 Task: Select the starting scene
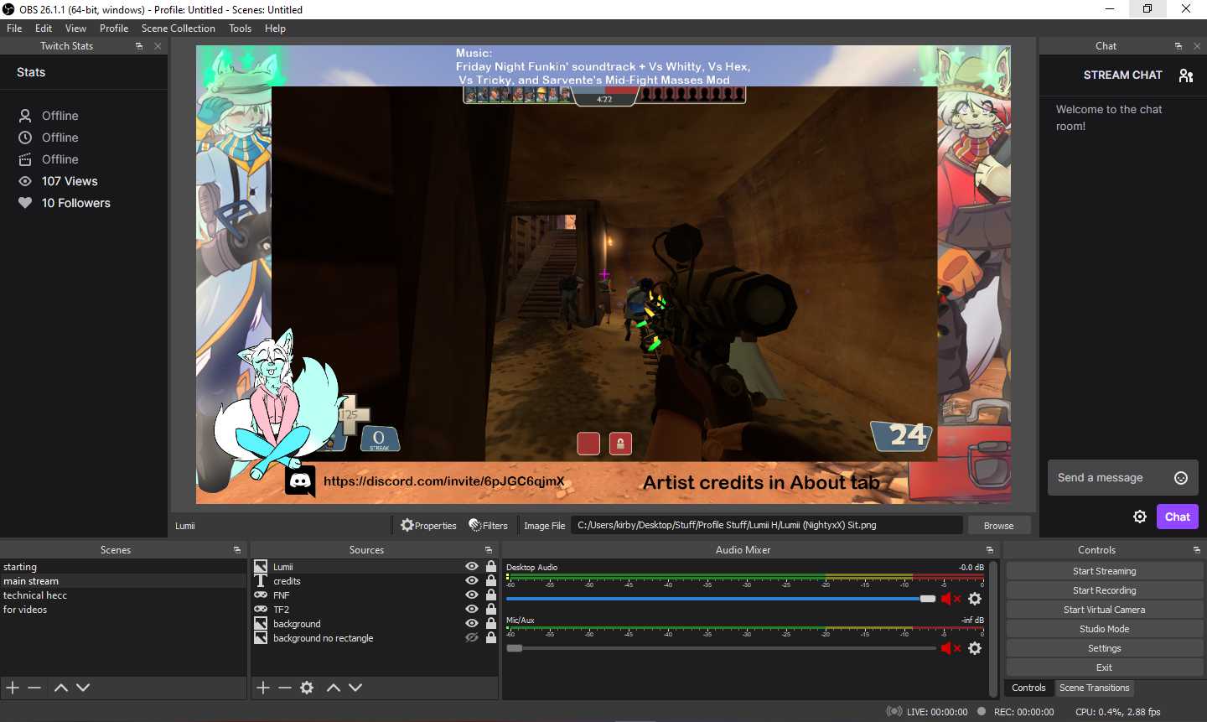[123, 567]
